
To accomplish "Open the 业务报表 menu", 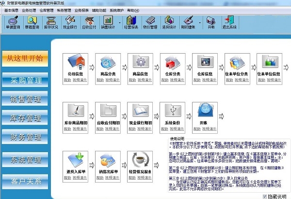I will click(82, 10).
